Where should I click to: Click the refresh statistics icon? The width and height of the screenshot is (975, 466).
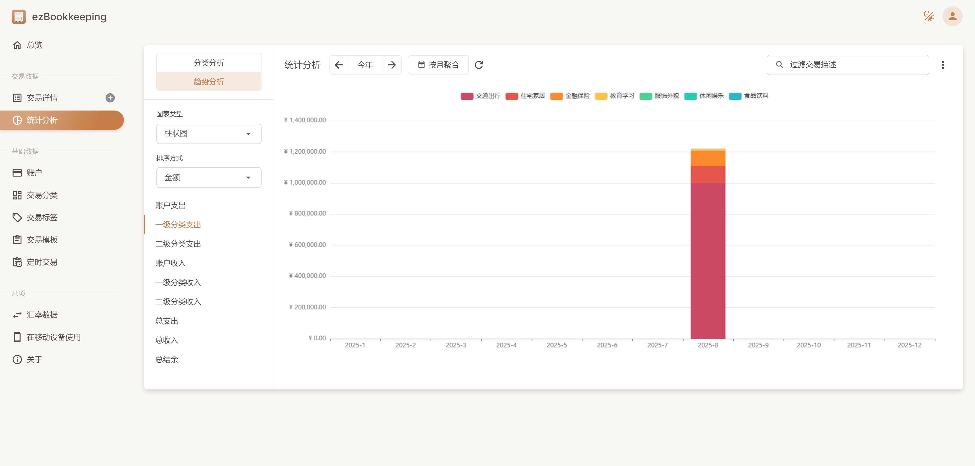point(479,65)
